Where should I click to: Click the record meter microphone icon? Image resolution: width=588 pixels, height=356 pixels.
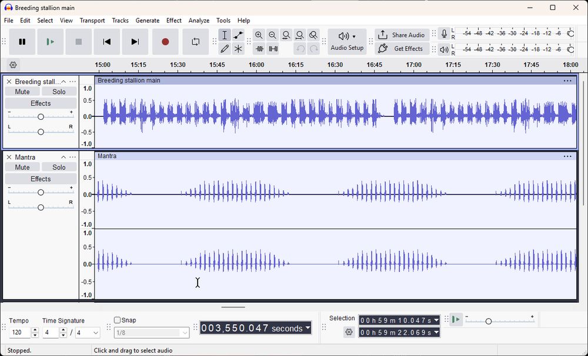tap(444, 33)
